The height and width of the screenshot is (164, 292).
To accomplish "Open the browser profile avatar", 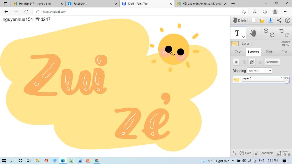I will (275, 11).
